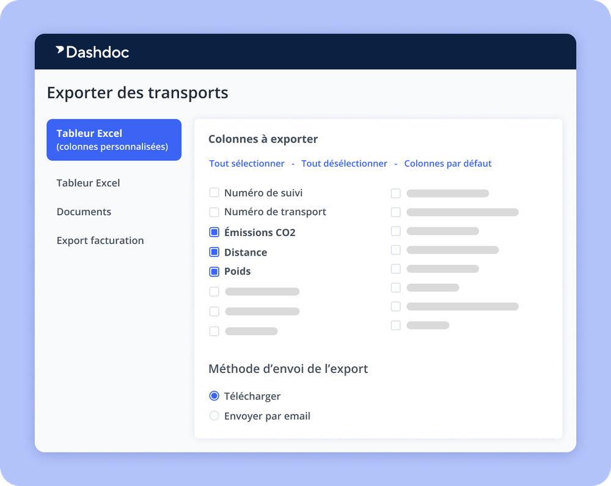Check the first placeholder column in the right list

coord(395,193)
